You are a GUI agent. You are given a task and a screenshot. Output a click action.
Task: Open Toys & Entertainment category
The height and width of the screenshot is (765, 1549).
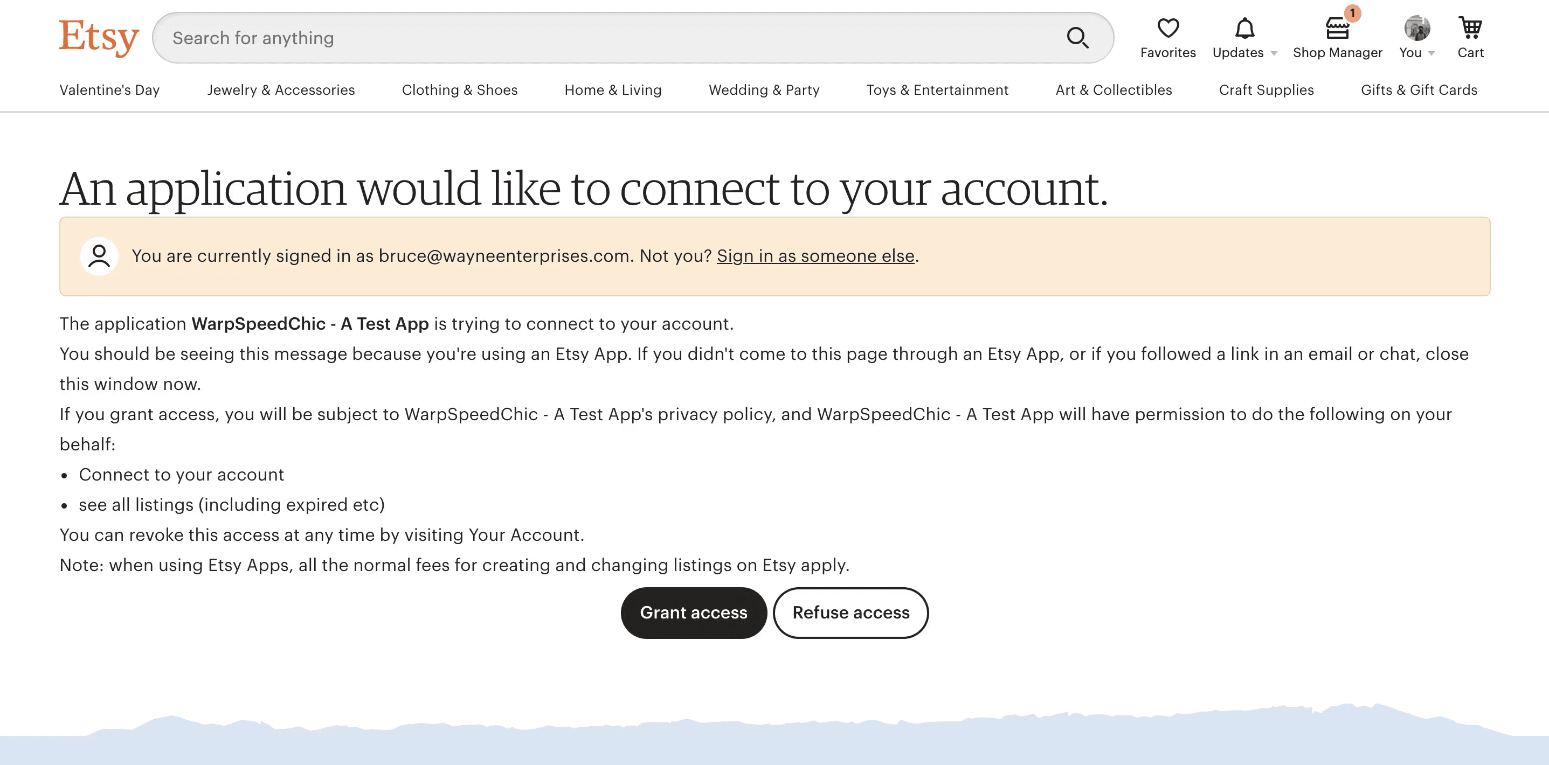click(x=937, y=90)
